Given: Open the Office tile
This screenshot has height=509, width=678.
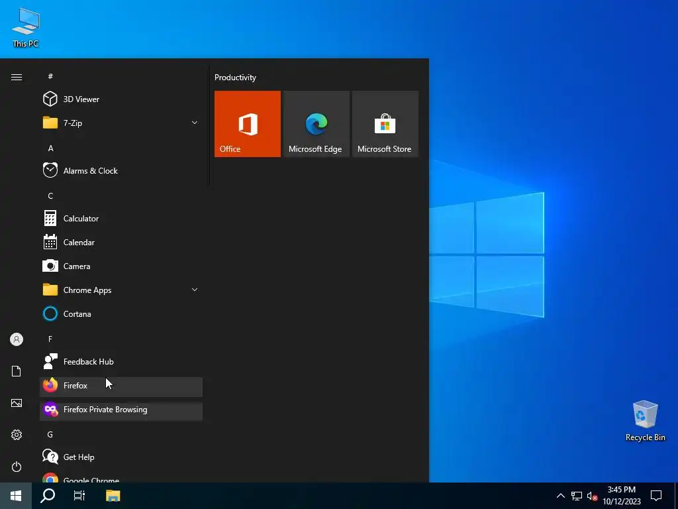Looking at the screenshot, I should (248, 124).
